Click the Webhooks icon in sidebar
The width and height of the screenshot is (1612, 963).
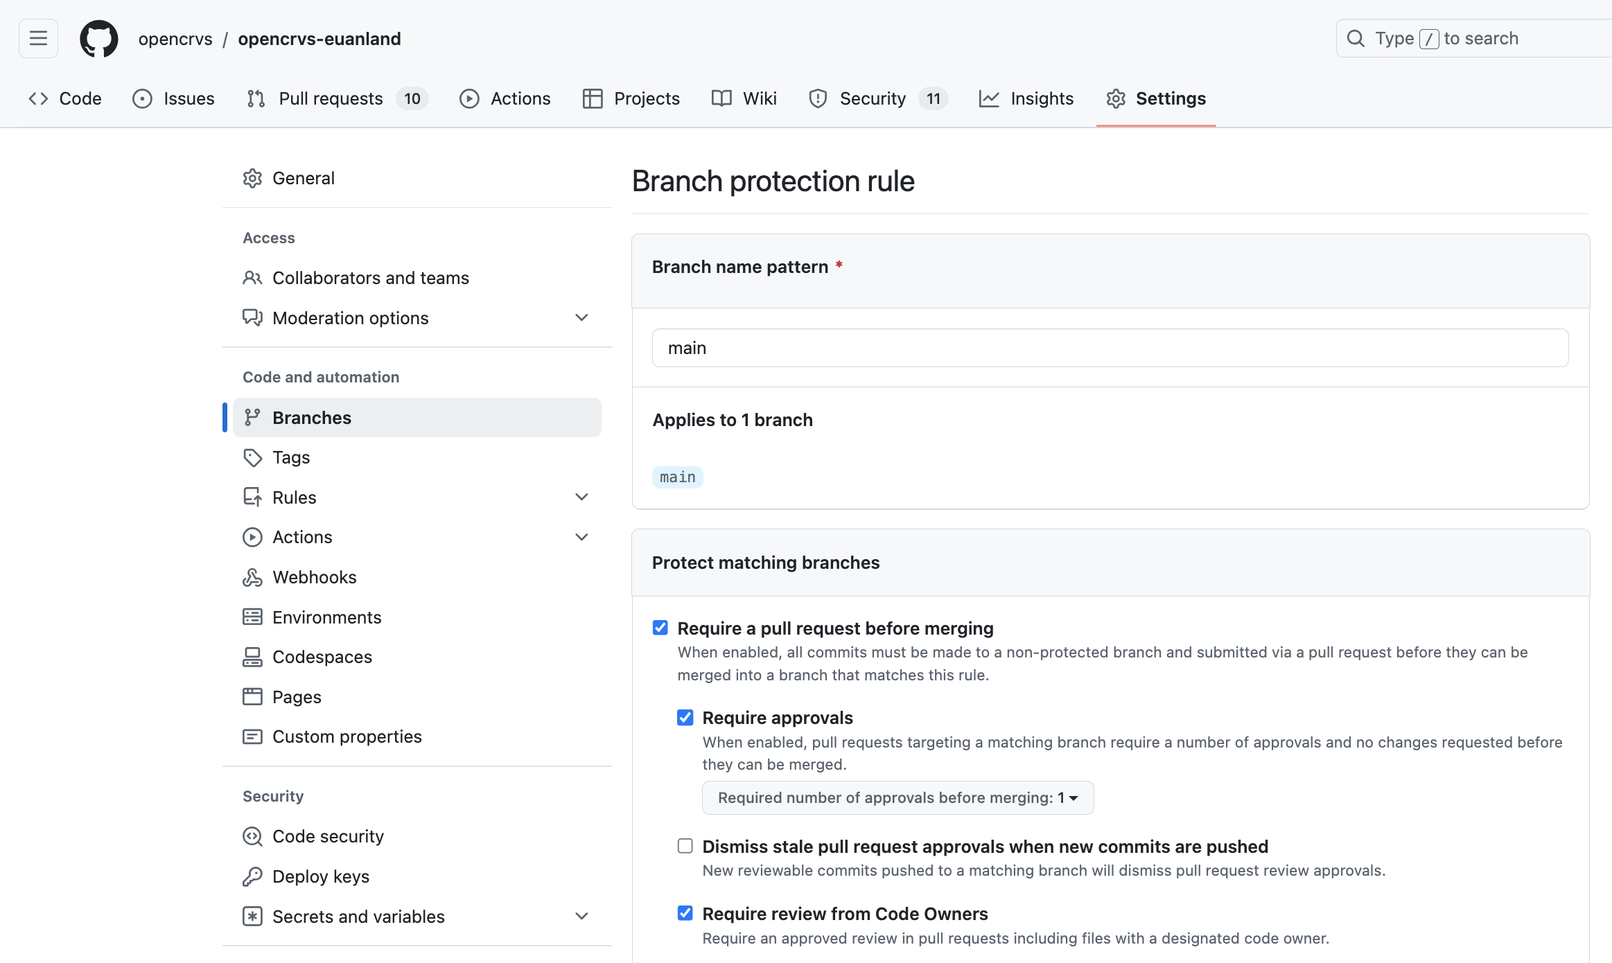click(252, 577)
